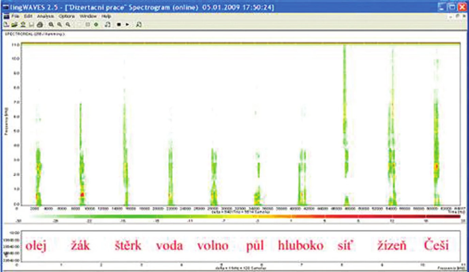Image resolution: width=469 pixels, height=272 pixels.
Task: Click the tallest spectrogram burst above 'síť'
Action: tap(346, 125)
